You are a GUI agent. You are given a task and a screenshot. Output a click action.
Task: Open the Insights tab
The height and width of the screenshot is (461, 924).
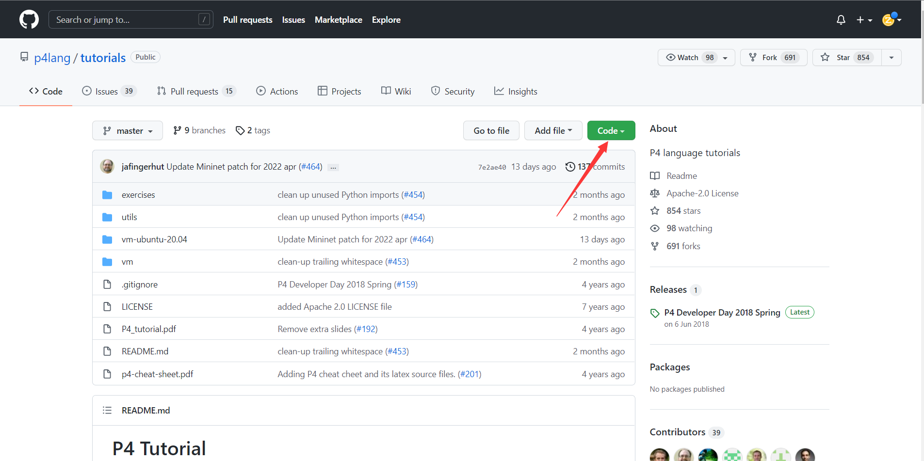coord(516,91)
